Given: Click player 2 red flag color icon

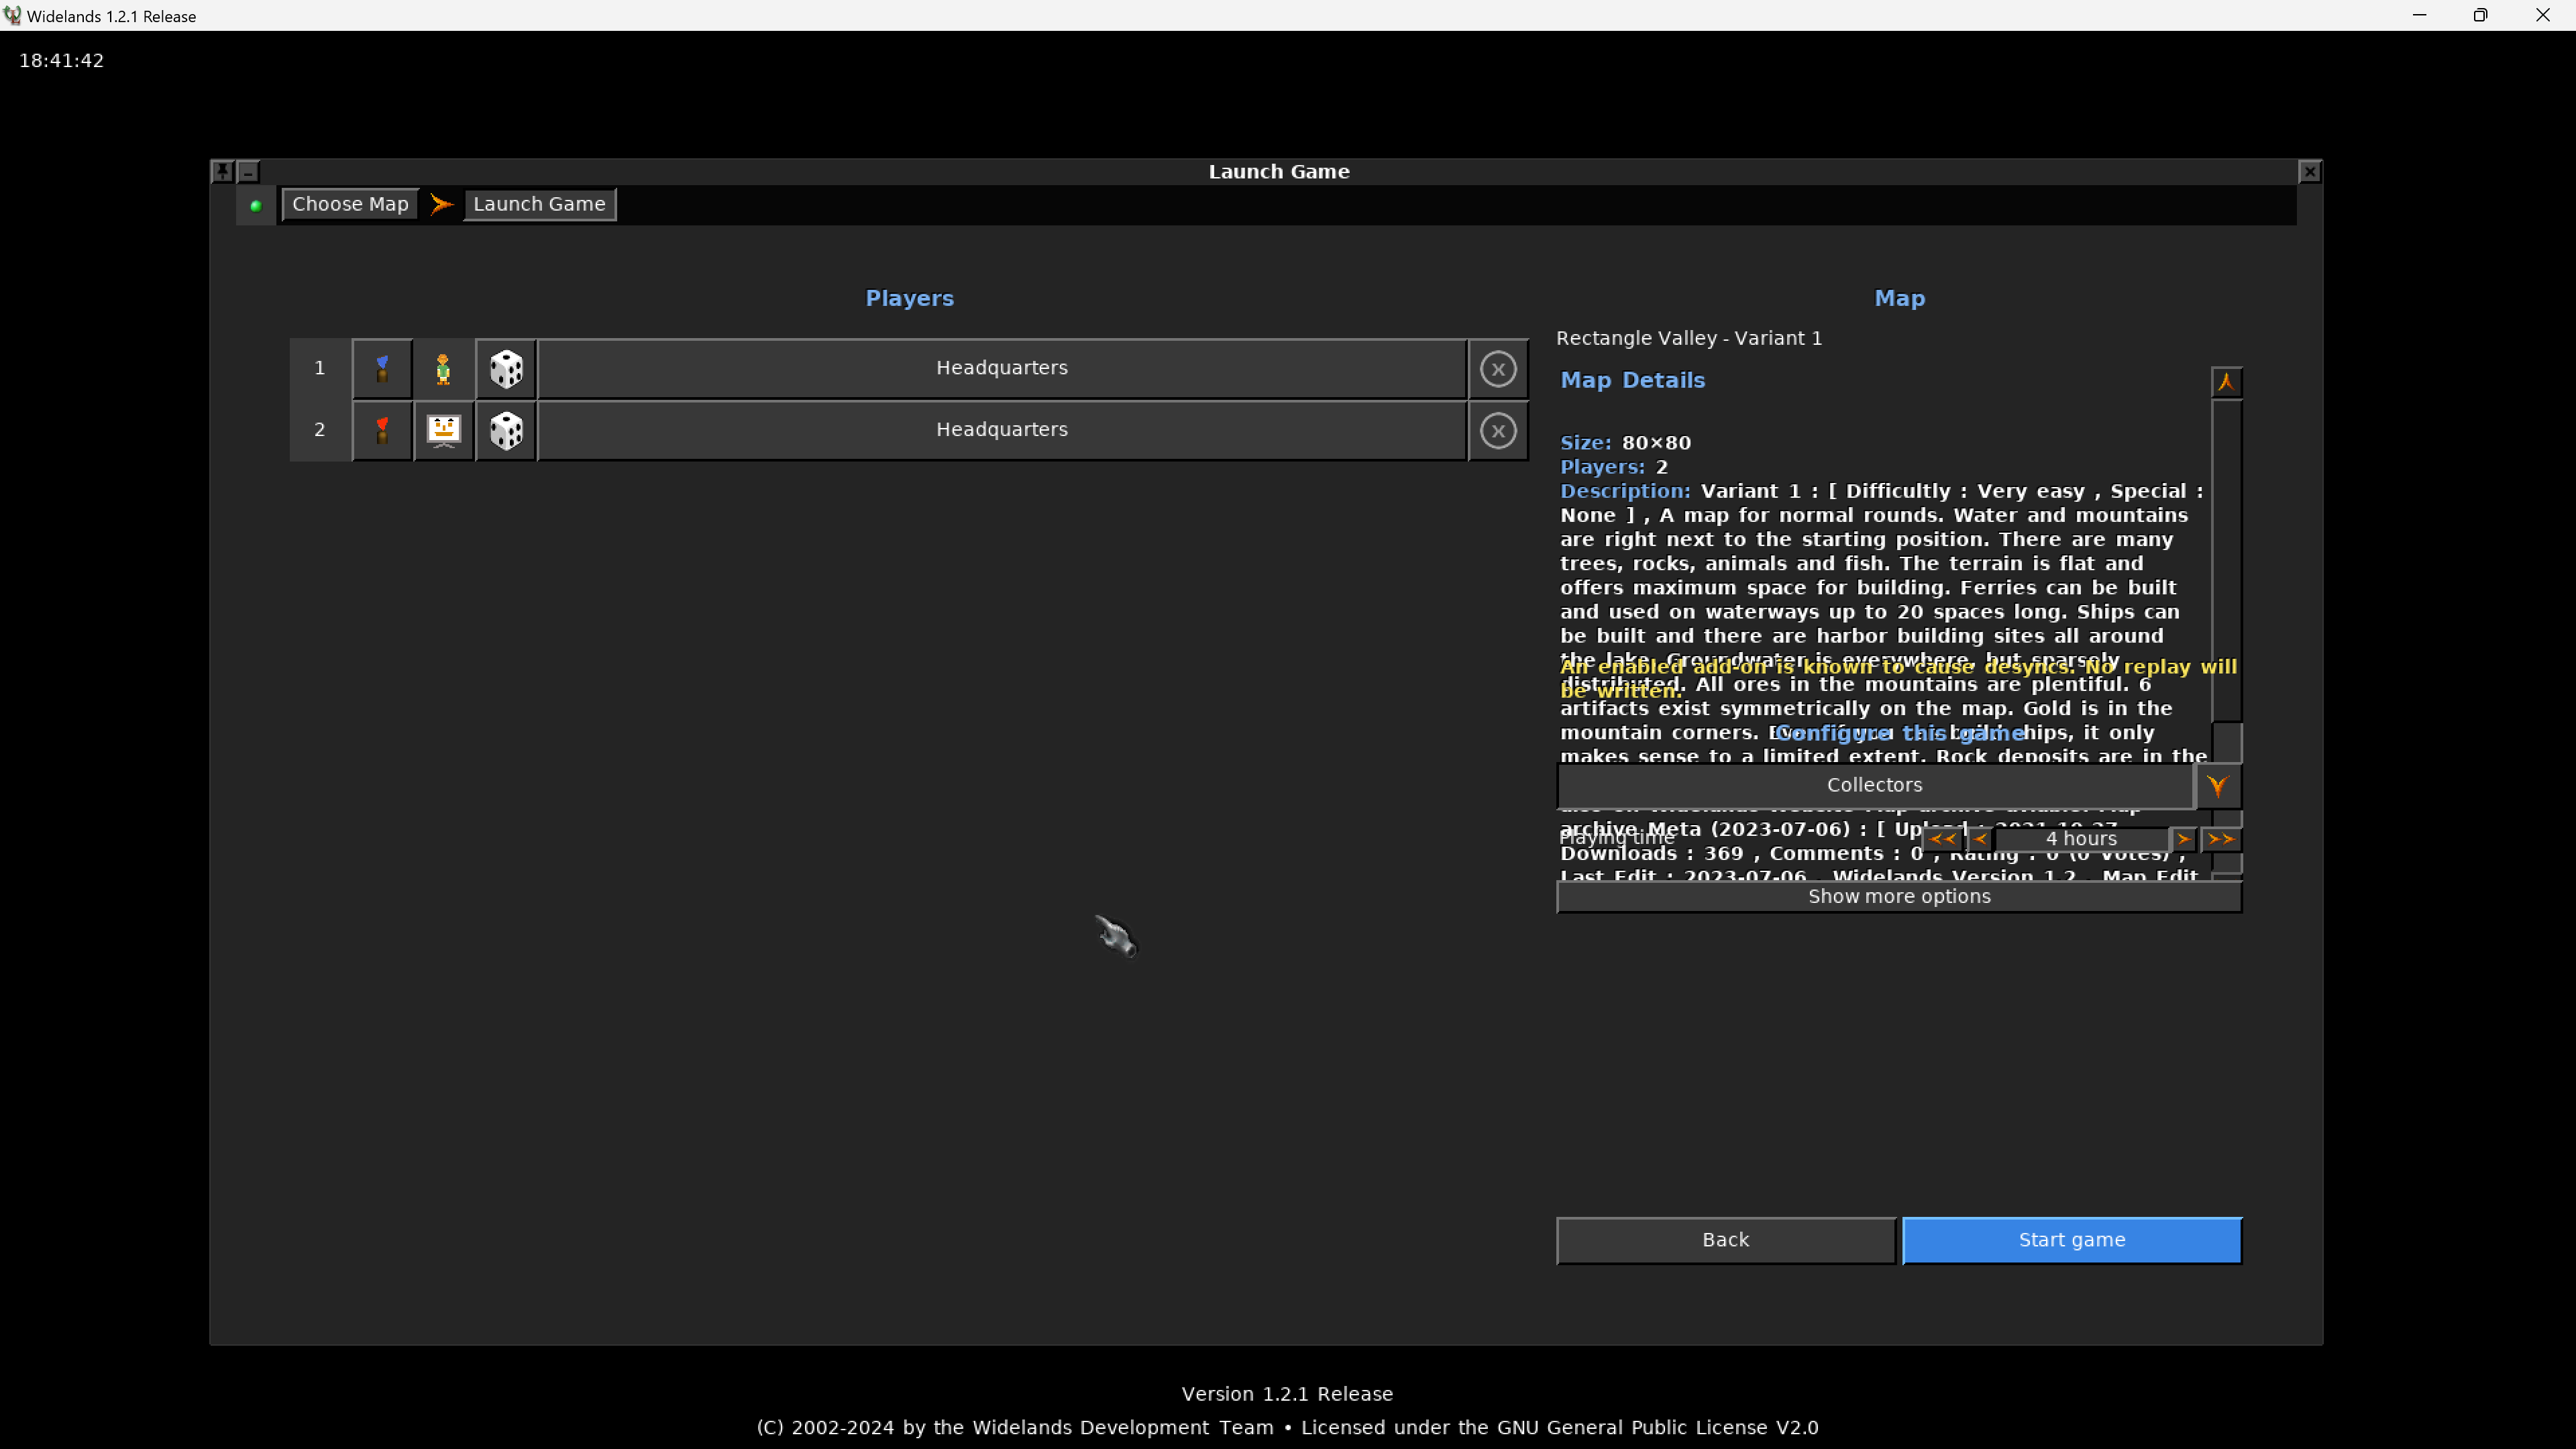Looking at the screenshot, I should [382, 431].
